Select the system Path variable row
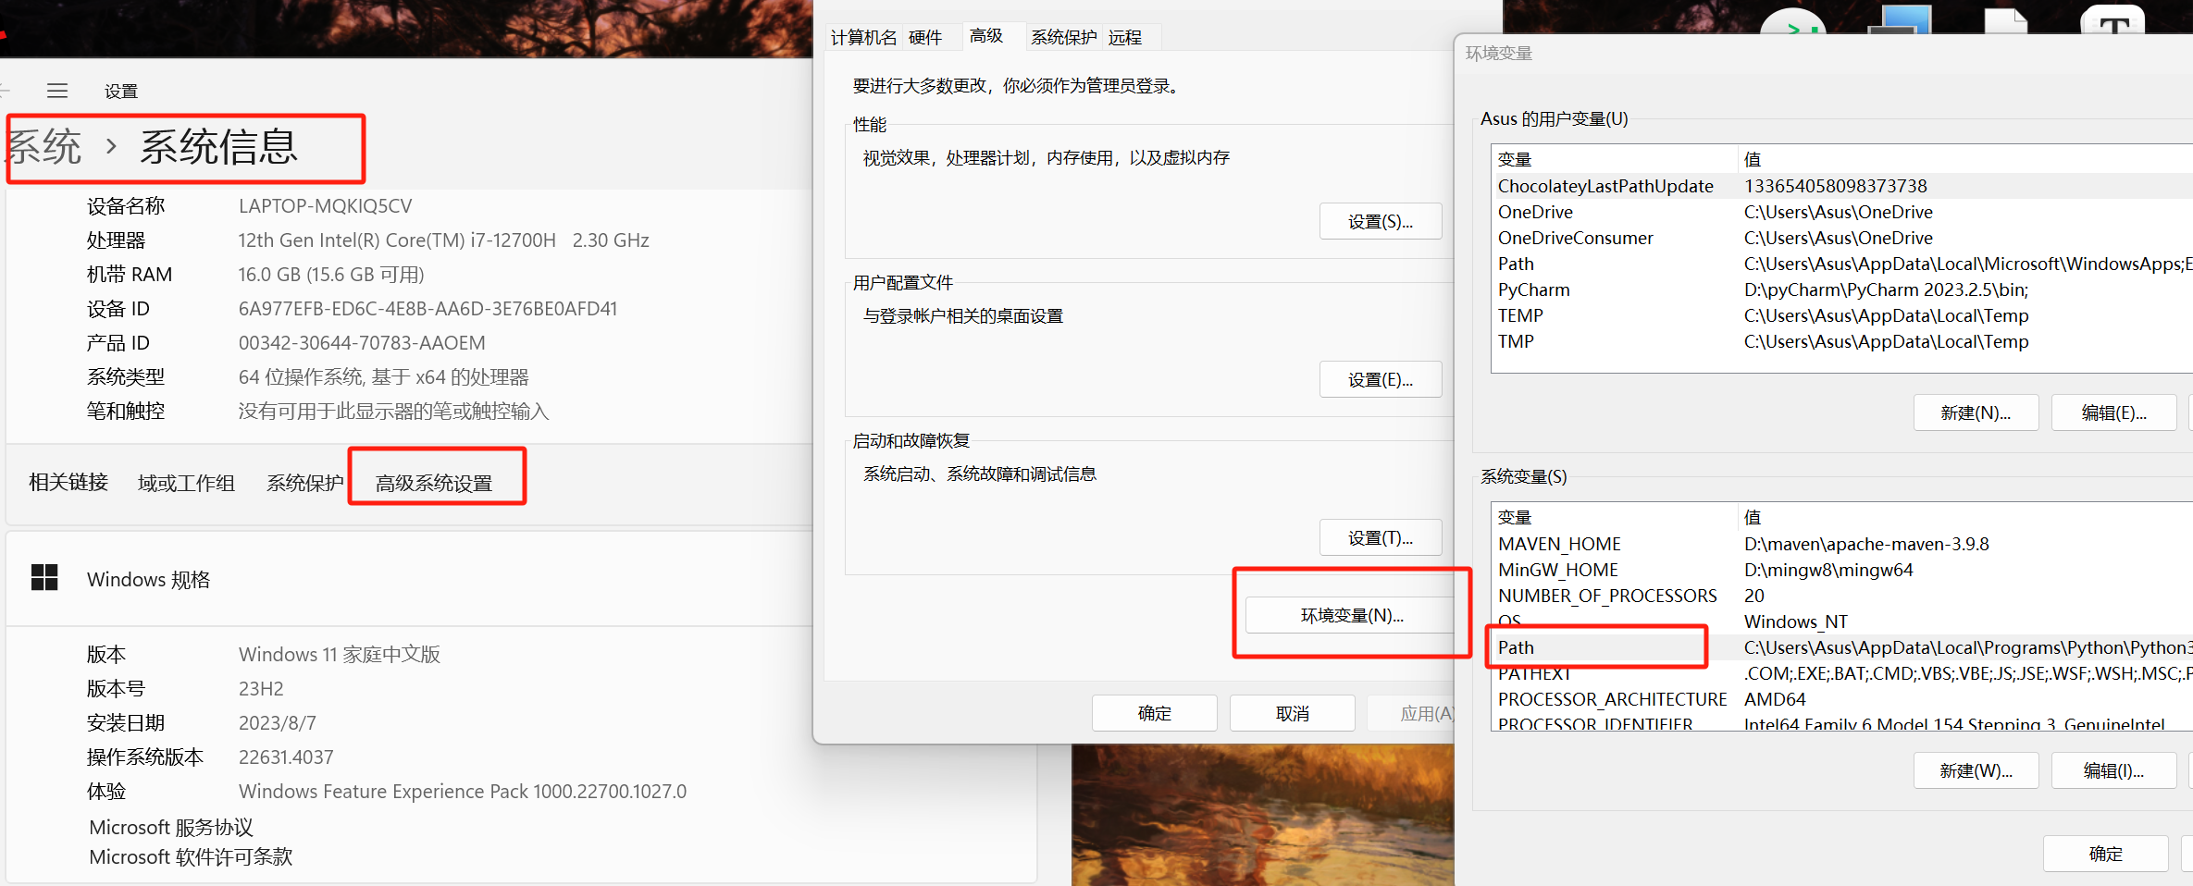 tap(1841, 647)
